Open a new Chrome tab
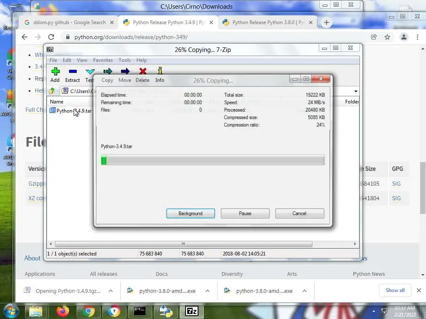The image size is (426, 319). click(x=327, y=22)
